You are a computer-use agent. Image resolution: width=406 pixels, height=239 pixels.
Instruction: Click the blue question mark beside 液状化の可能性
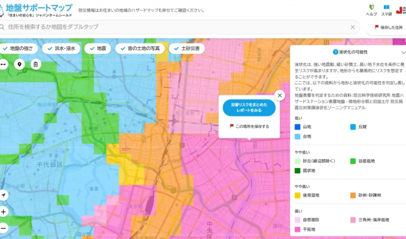[x=336, y=52]
